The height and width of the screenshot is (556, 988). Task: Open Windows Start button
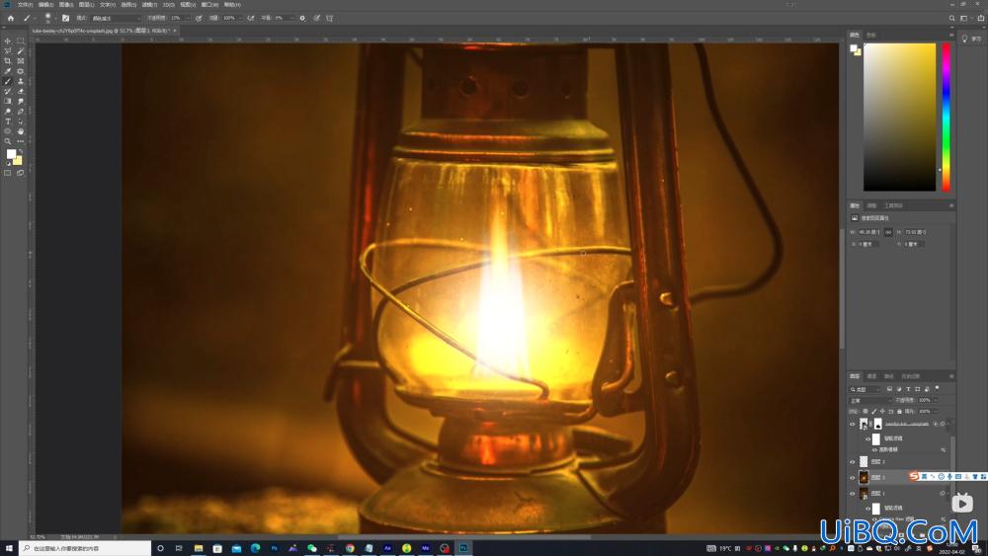click(9, 548)
